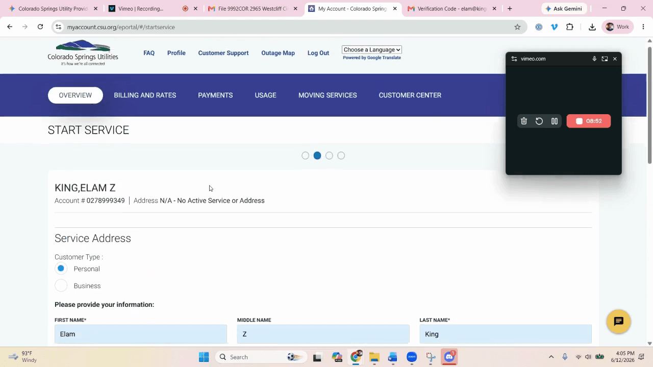Screen dimensions: 653x367
Task: Click the Log Out link
Action: click(x=318, y=53)
